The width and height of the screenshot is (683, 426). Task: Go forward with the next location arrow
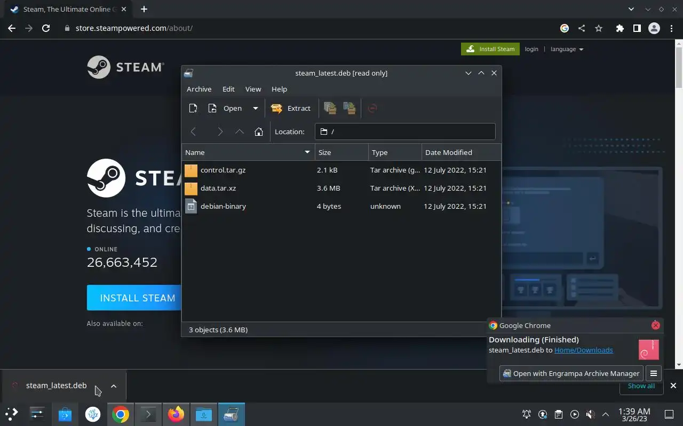click(x=220, y=132)
